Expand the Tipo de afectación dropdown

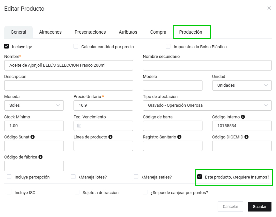[x=207, y=105]
